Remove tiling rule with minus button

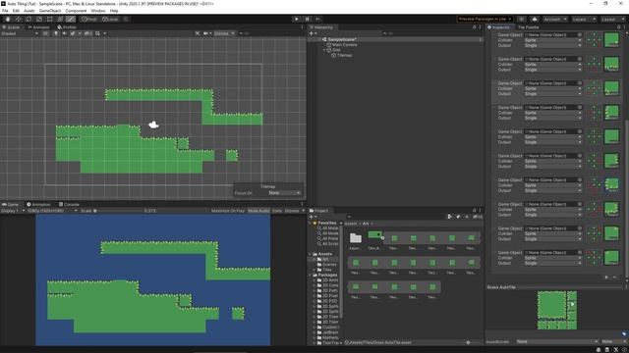coord(615,277)
